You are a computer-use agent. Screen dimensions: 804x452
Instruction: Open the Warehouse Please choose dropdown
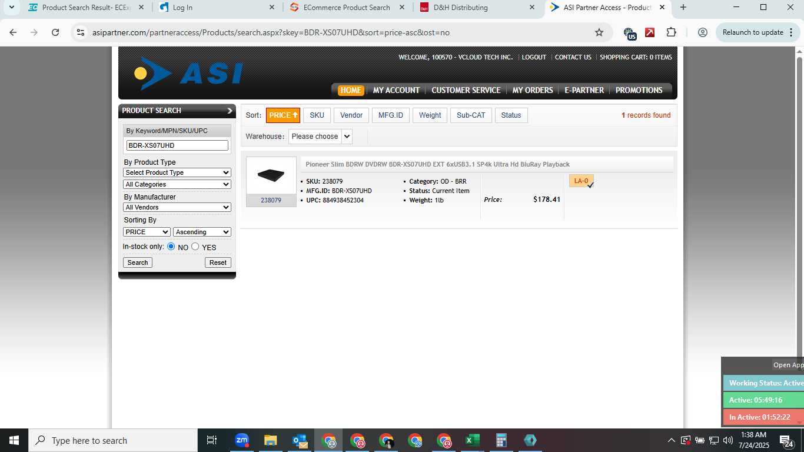click(x=320, y=137)
